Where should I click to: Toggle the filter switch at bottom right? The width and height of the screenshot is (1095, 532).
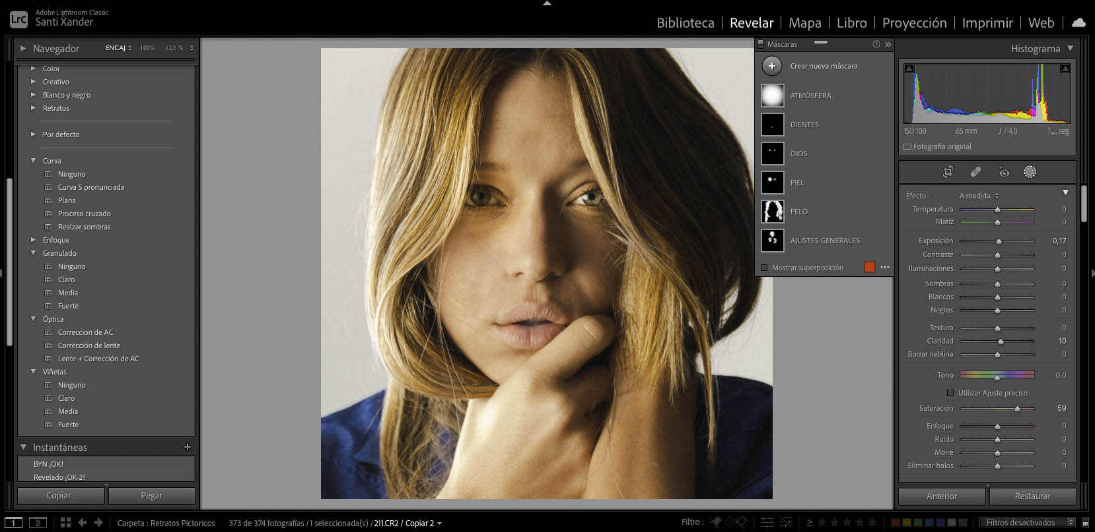[x=1085, y=523]
